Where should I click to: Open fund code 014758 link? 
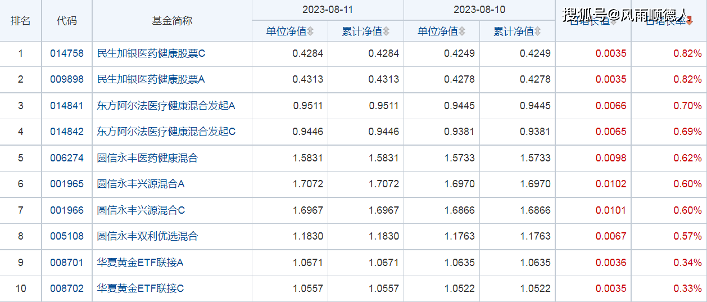point(66,54)
